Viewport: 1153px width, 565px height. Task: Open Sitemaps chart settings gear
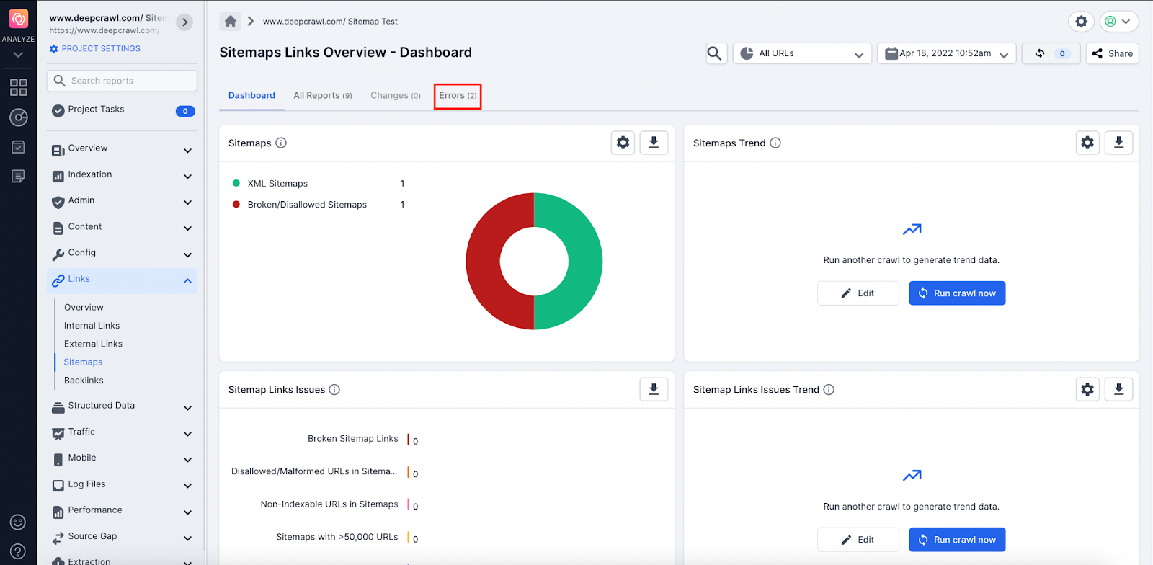point(623,143)
